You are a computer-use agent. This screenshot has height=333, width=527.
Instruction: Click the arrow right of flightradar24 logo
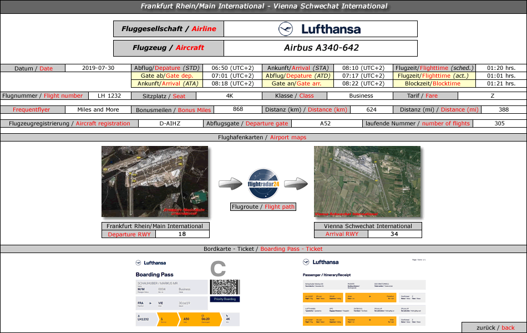click(x=296, y=184)
